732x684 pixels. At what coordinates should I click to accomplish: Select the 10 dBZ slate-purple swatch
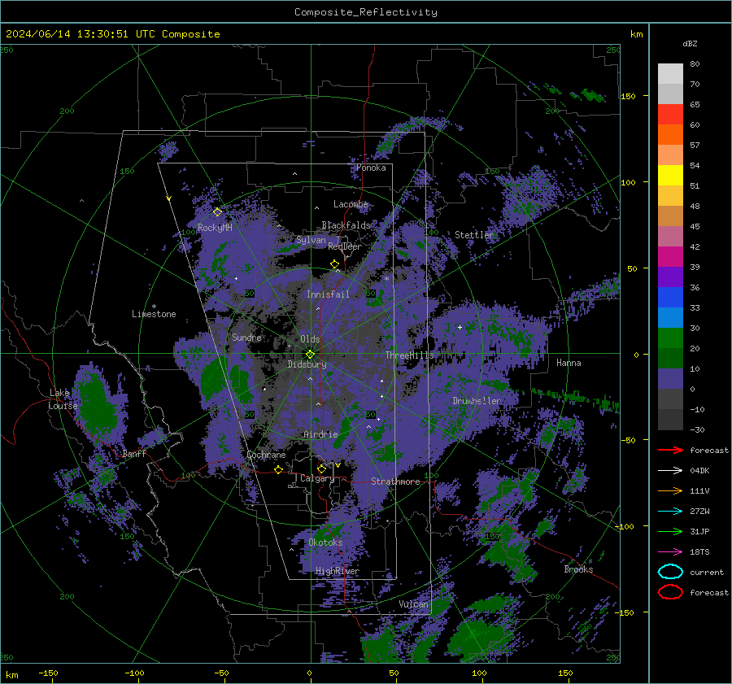(670, 379)
